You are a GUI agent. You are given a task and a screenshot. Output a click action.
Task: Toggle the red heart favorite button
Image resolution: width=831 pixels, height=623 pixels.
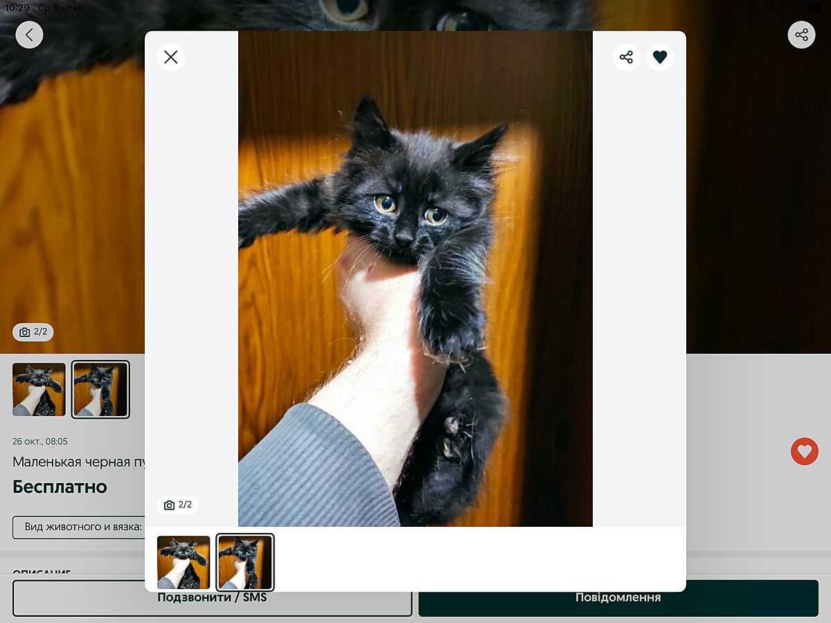804,451
